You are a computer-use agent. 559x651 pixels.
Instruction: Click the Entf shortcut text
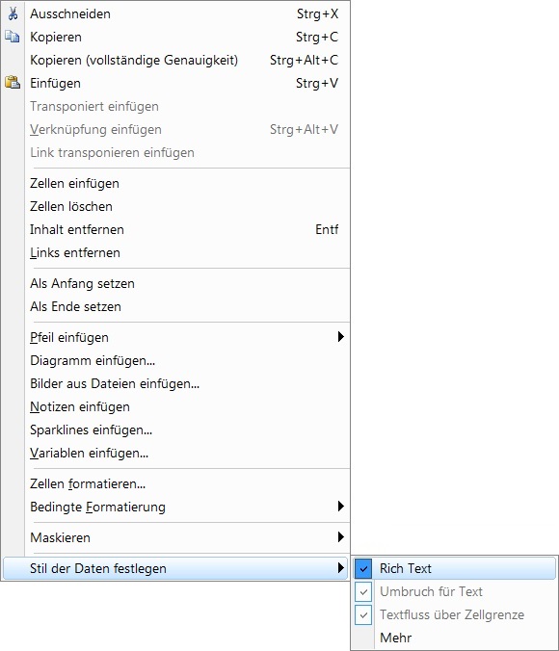[x=327, y=229]
